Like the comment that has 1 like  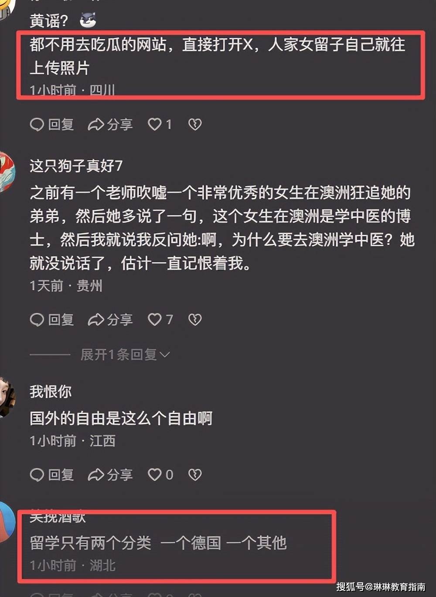(160, 125)
